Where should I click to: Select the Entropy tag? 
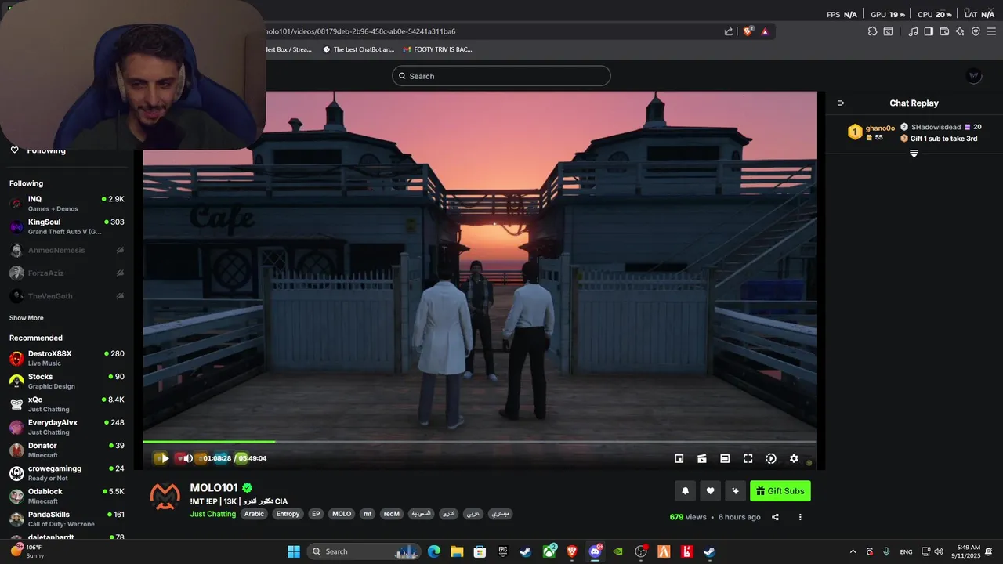coord(288,514)
